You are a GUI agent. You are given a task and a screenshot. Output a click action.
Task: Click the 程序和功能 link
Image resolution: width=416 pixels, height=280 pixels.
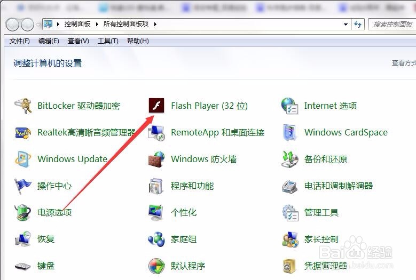tap(192, 186)
